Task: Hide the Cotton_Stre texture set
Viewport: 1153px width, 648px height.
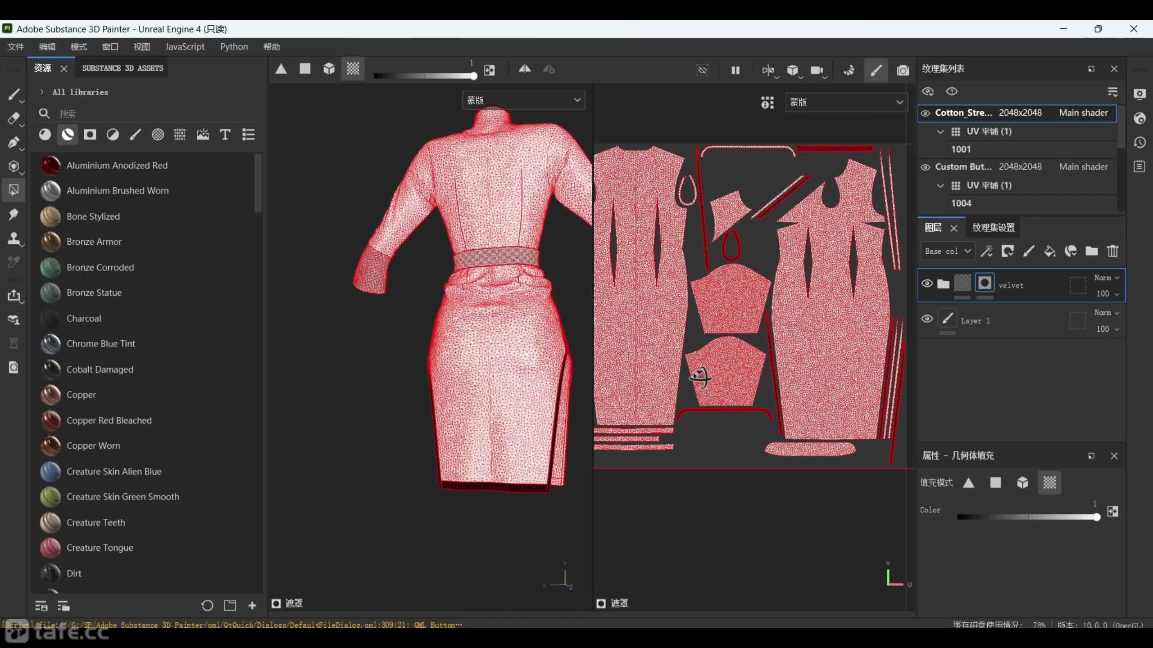Action: pos(925,113)
